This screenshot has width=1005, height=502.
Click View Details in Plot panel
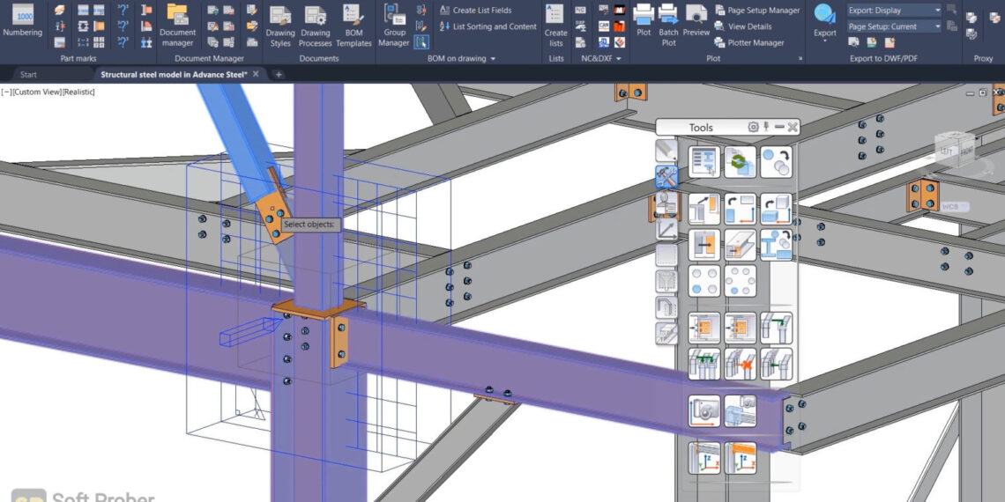point(743,27)
